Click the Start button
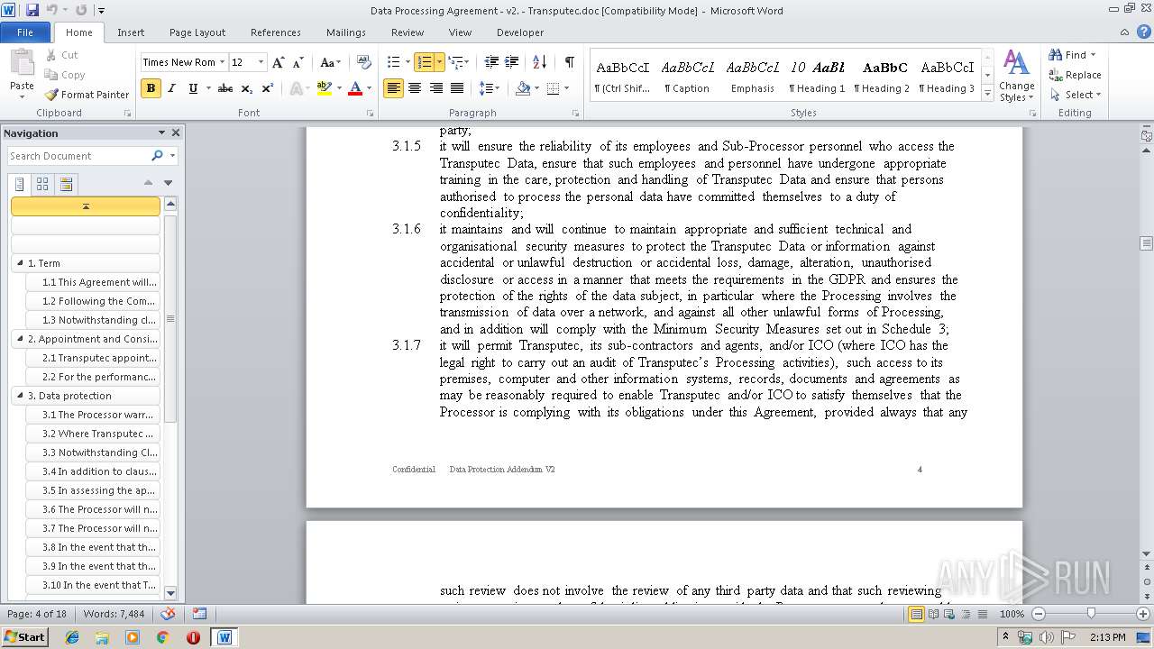1154x649 pixels. [24, 637]
